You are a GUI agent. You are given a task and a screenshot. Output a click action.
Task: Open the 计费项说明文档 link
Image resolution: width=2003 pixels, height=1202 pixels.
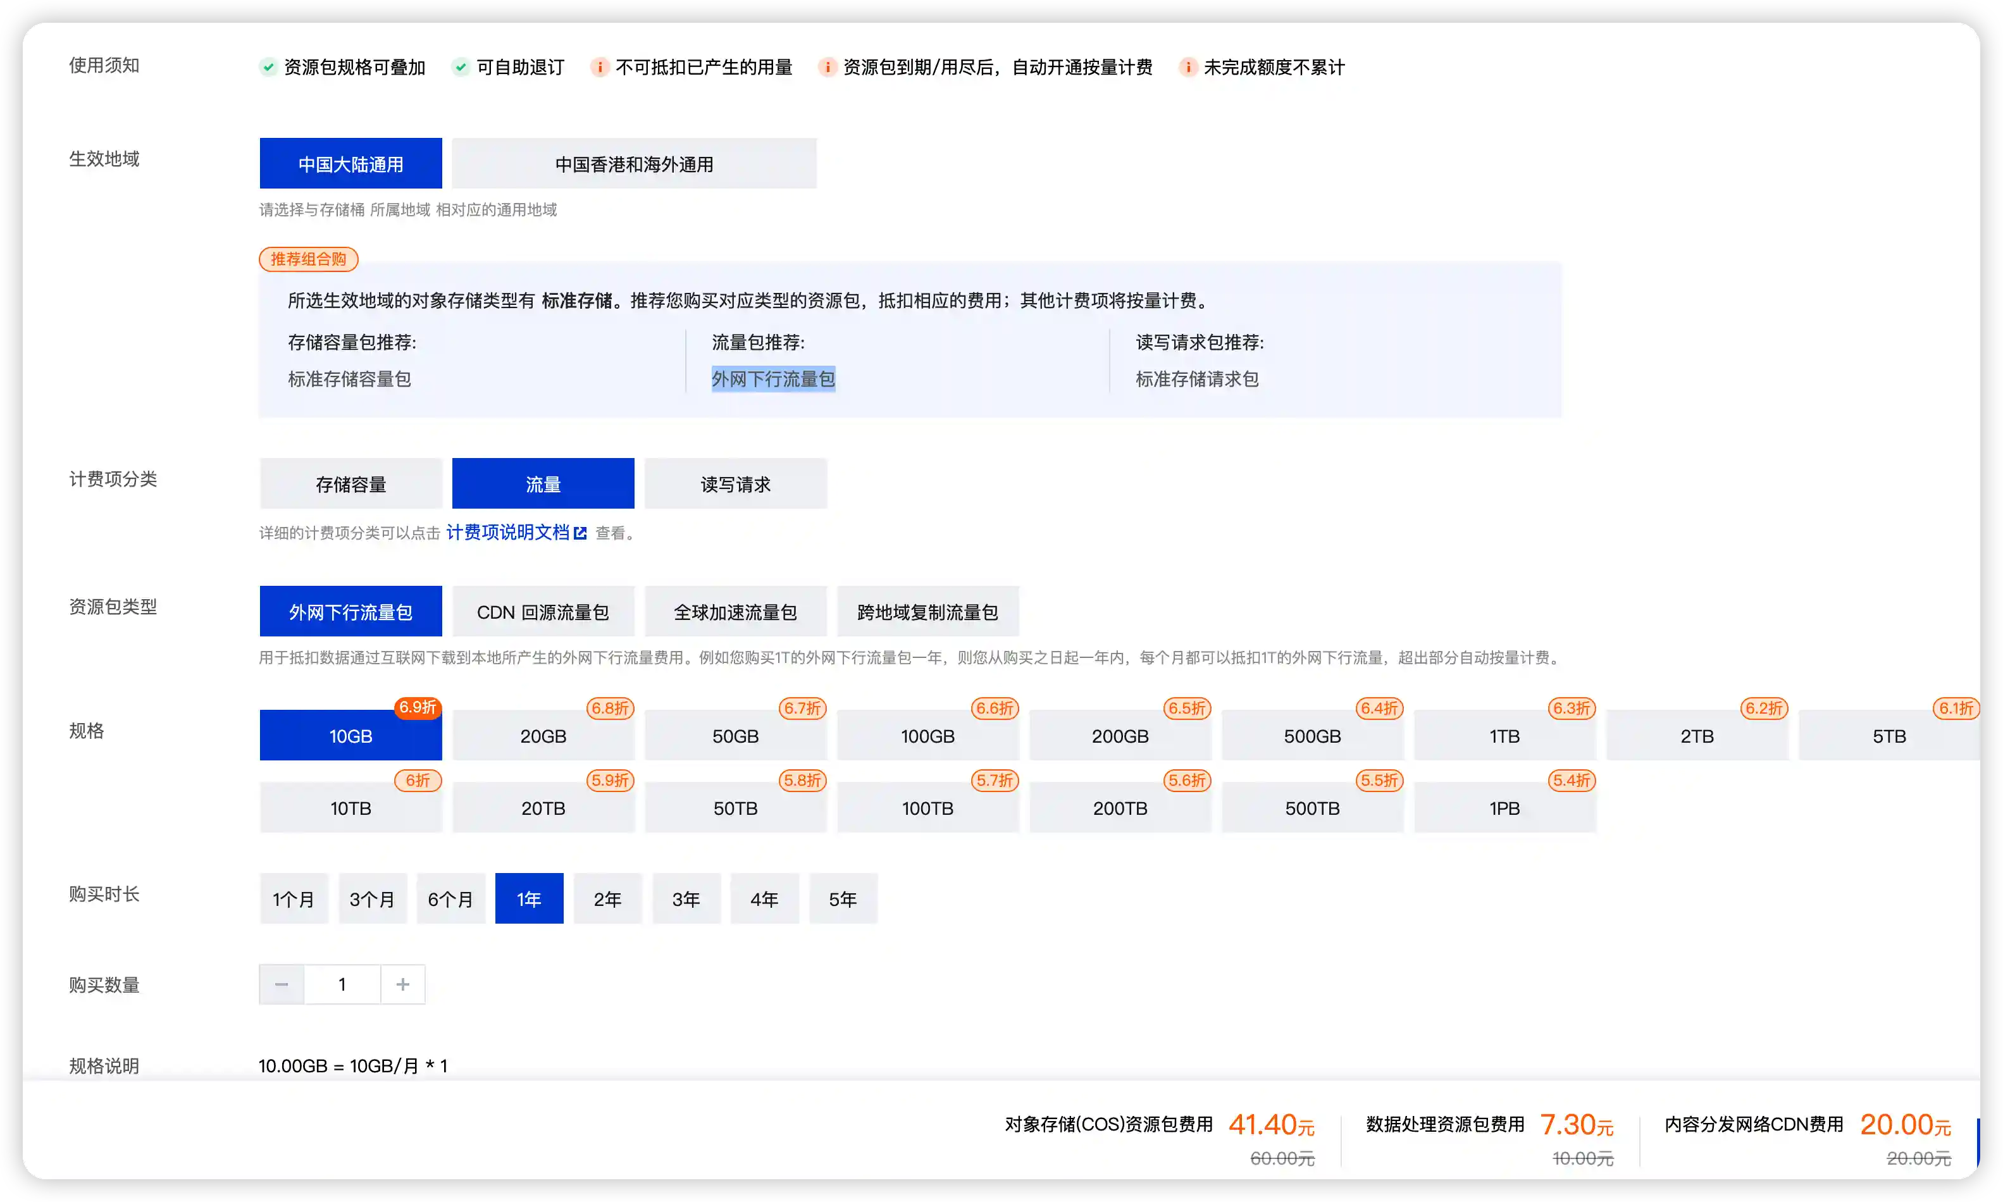point(508,533)
